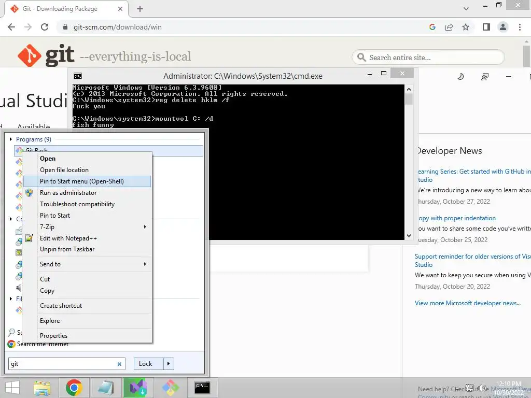Click the Run as administrator shield icon
Screen dimensions: 531x398
pos(29,193)
